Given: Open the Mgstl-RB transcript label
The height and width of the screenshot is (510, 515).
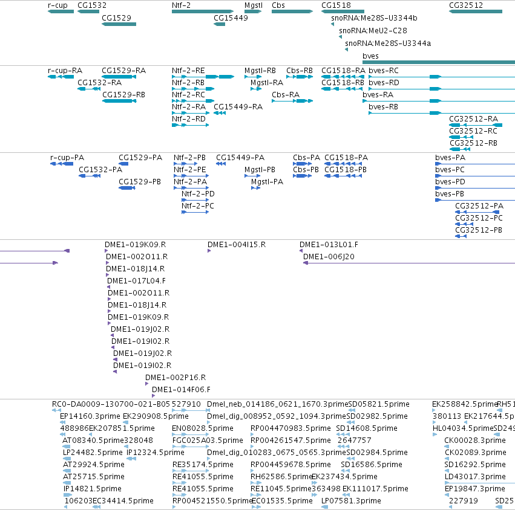Looking at the screenshot, I should tap(260, 71).
